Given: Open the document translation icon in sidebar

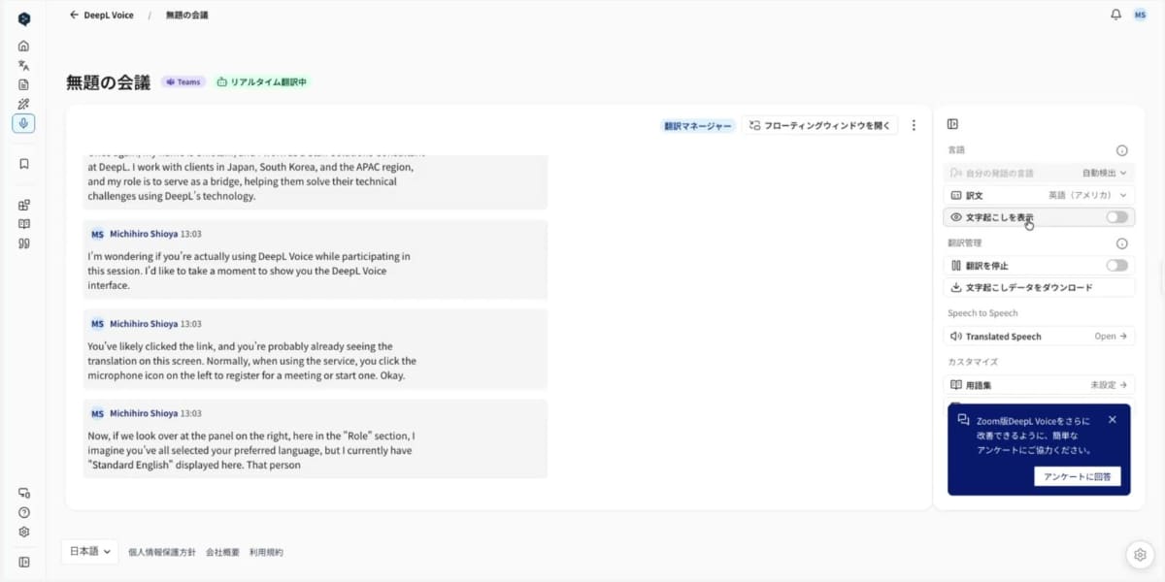Looking at the screenshot, I should tap(23, 84).
